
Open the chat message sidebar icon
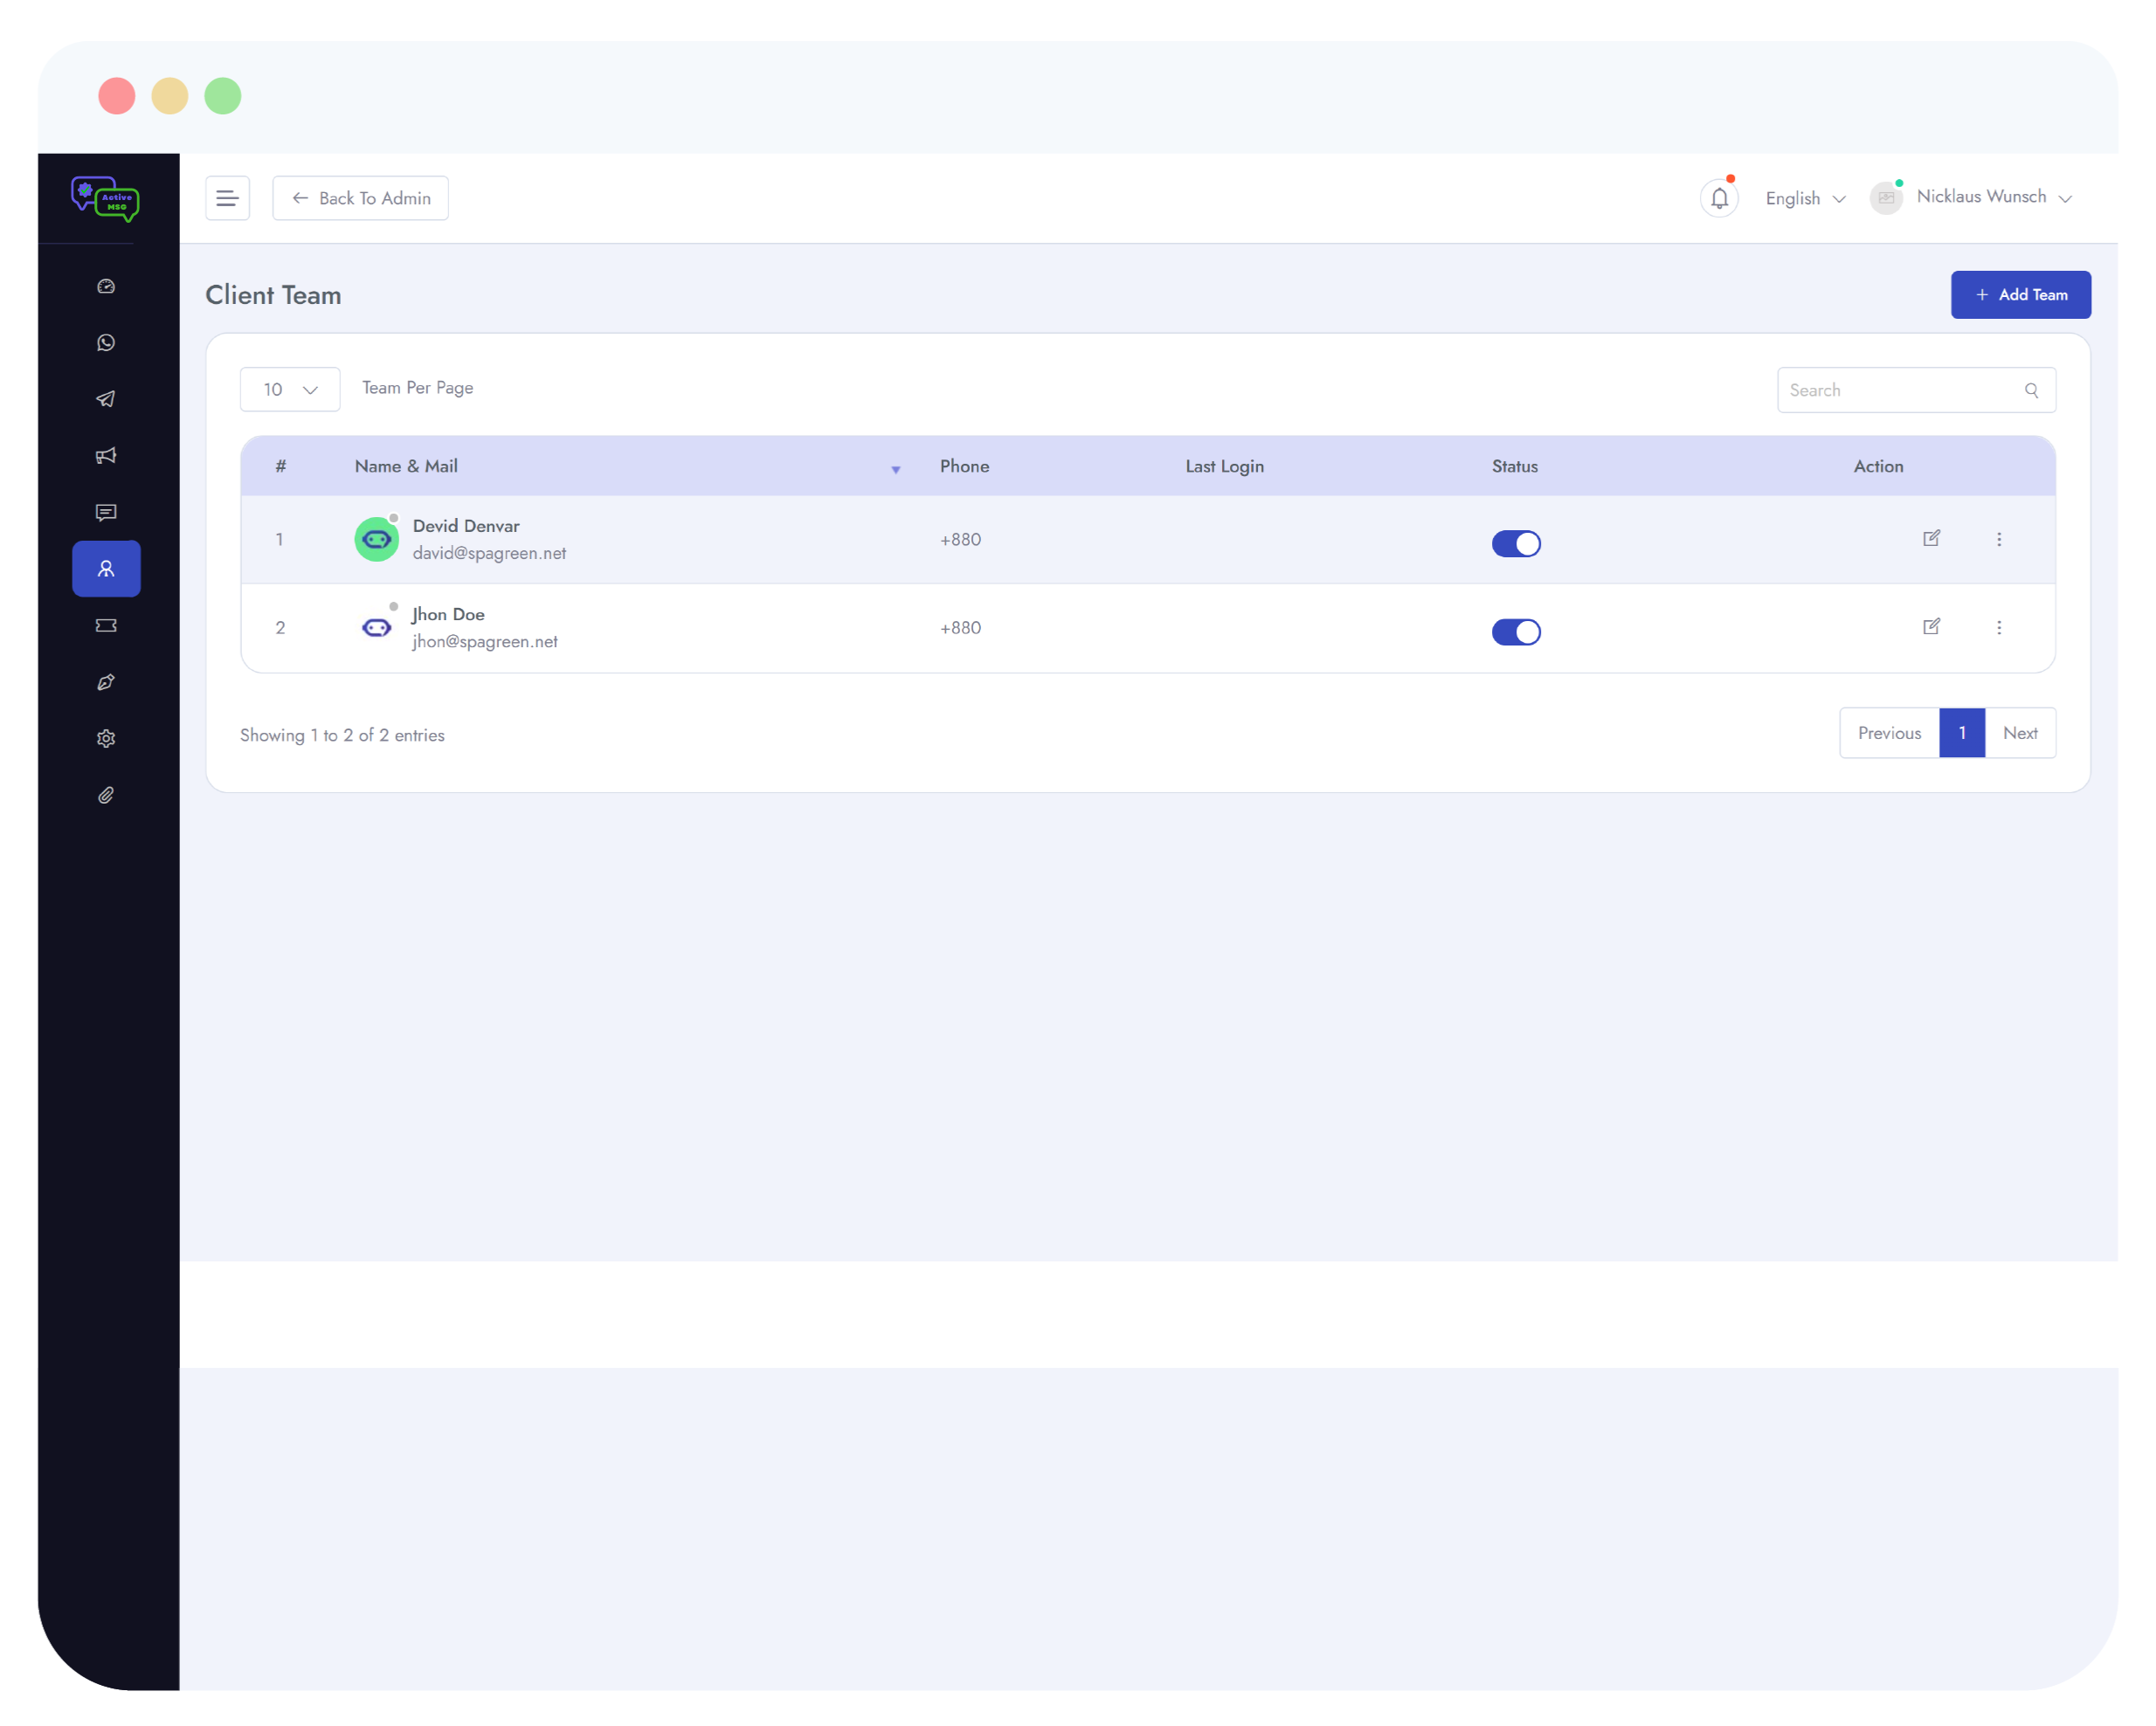click(x=106, y=512)
